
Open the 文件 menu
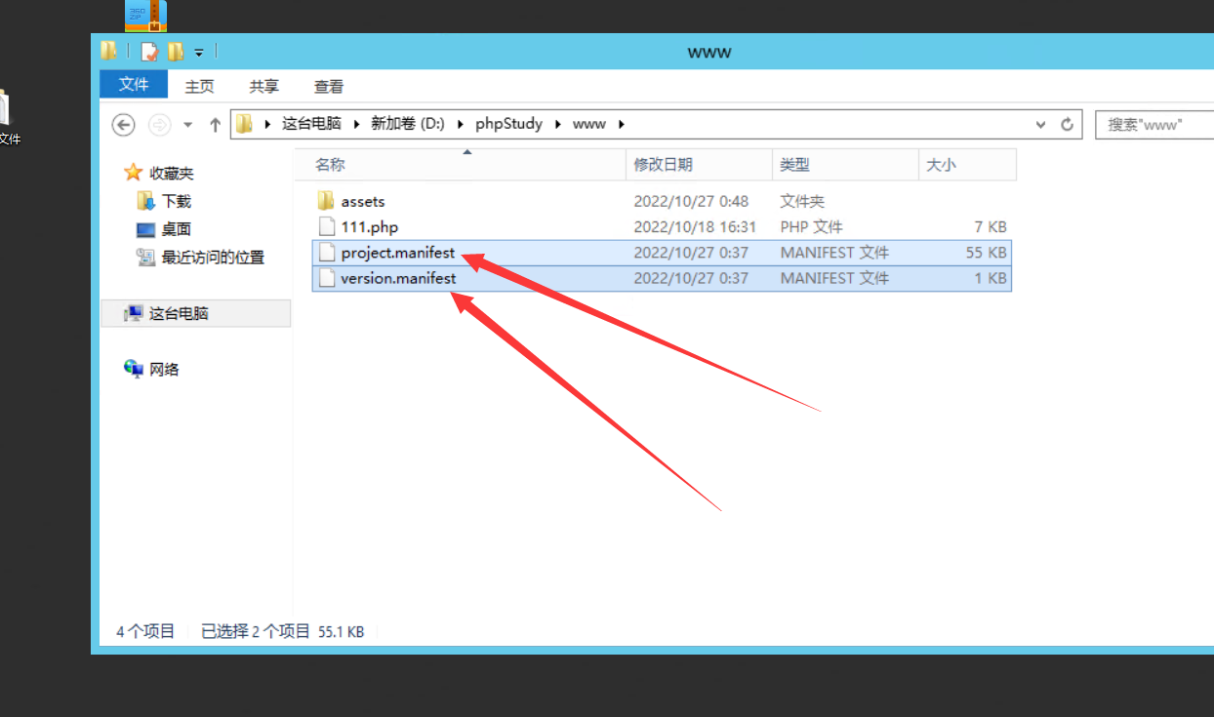pos(134,85)
